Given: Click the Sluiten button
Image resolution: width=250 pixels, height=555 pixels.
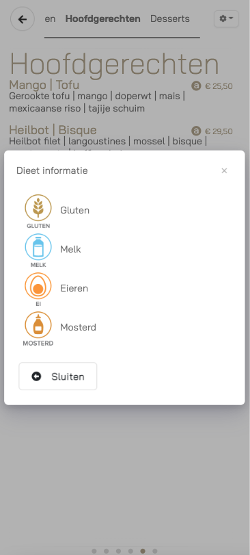Looking at the screenshot, I should (x=58, y=376).
